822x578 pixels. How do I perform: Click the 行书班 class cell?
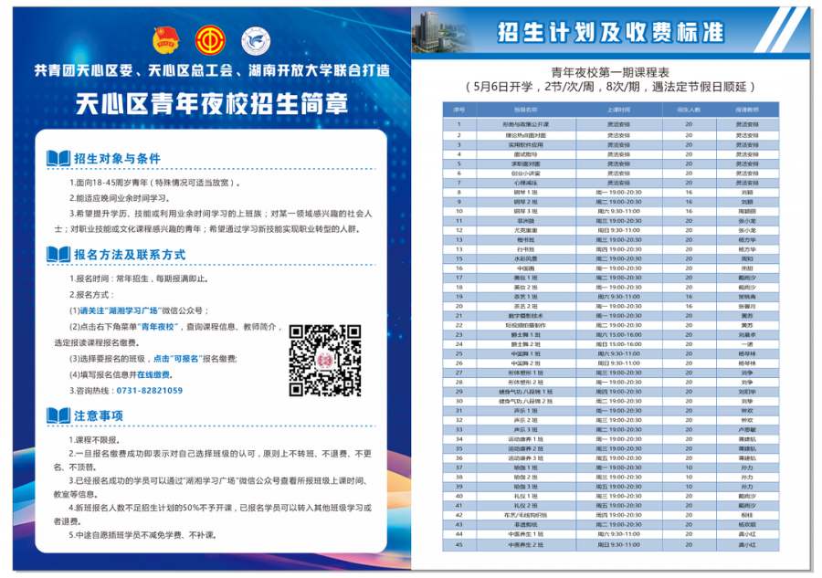[526, 249]
